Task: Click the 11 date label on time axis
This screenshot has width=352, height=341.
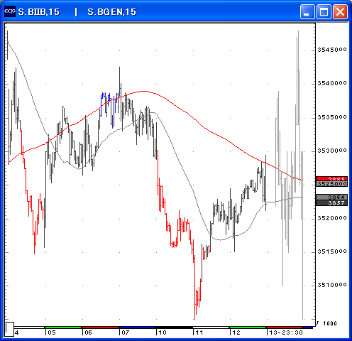Action: (x=199, y=332)
